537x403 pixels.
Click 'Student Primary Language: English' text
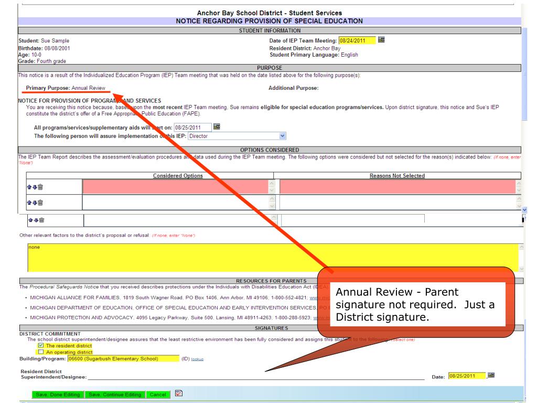coord(314,55)
